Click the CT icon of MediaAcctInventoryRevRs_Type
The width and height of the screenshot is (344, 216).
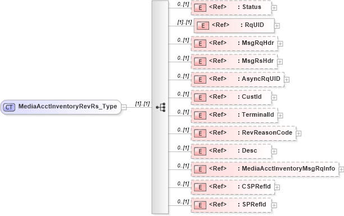(x=9, y=107)
